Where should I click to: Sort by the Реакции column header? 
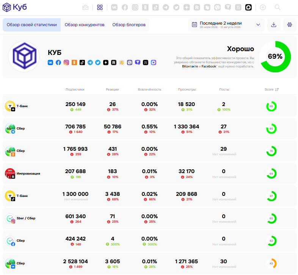tap(112, 89)
